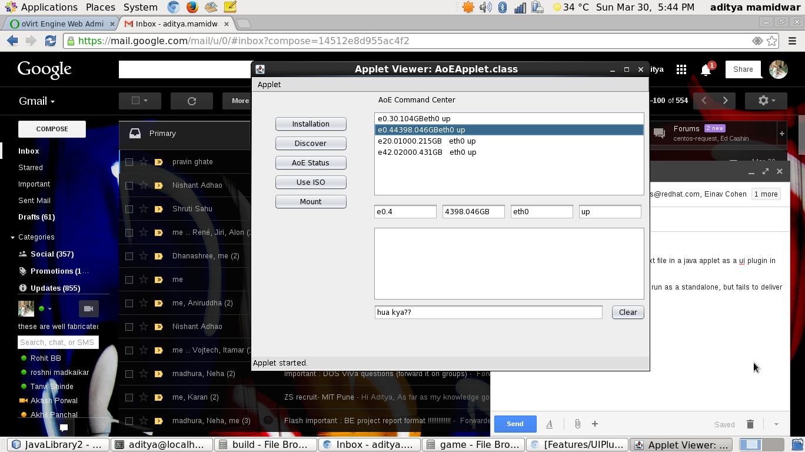The image size is (805, 452).
Task: Click the Gmail refresh icon
Action: (x=191, y=101)
